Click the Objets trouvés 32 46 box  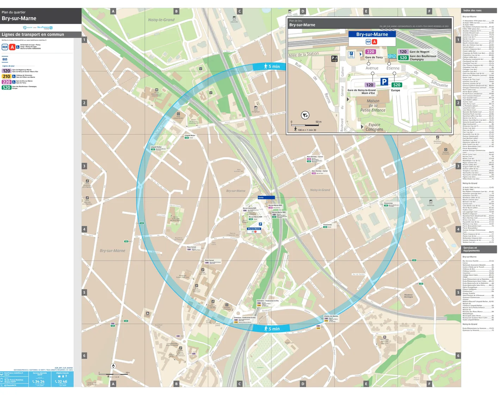(62, 379)
